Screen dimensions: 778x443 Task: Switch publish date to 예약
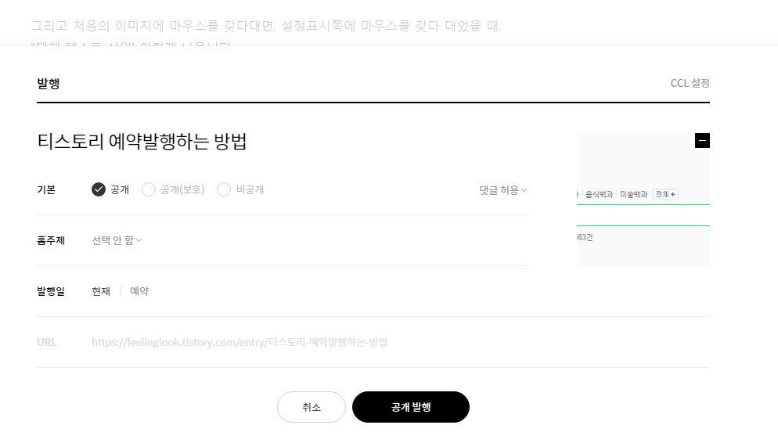tap(139, 291)
